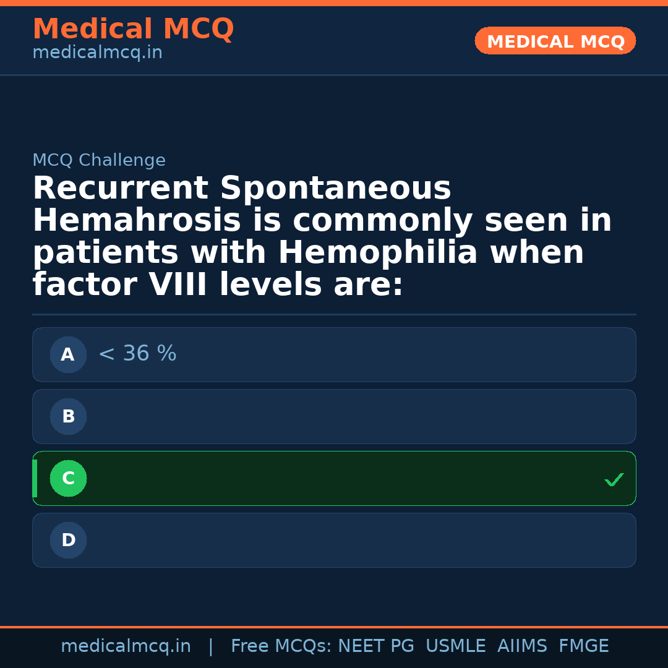Open the medicalmcq.in link in the footer
The height and width of the screenshot is (668, 668).
pos(126,646)
